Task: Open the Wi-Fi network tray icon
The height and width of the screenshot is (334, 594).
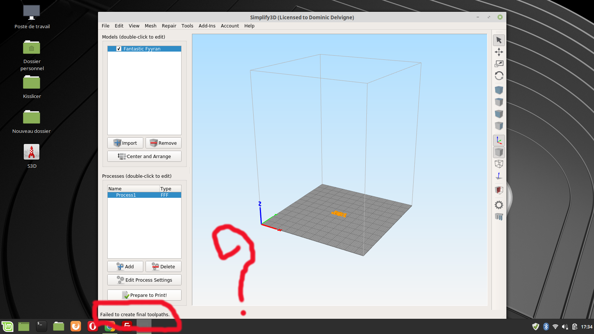Action: [555, 327]
